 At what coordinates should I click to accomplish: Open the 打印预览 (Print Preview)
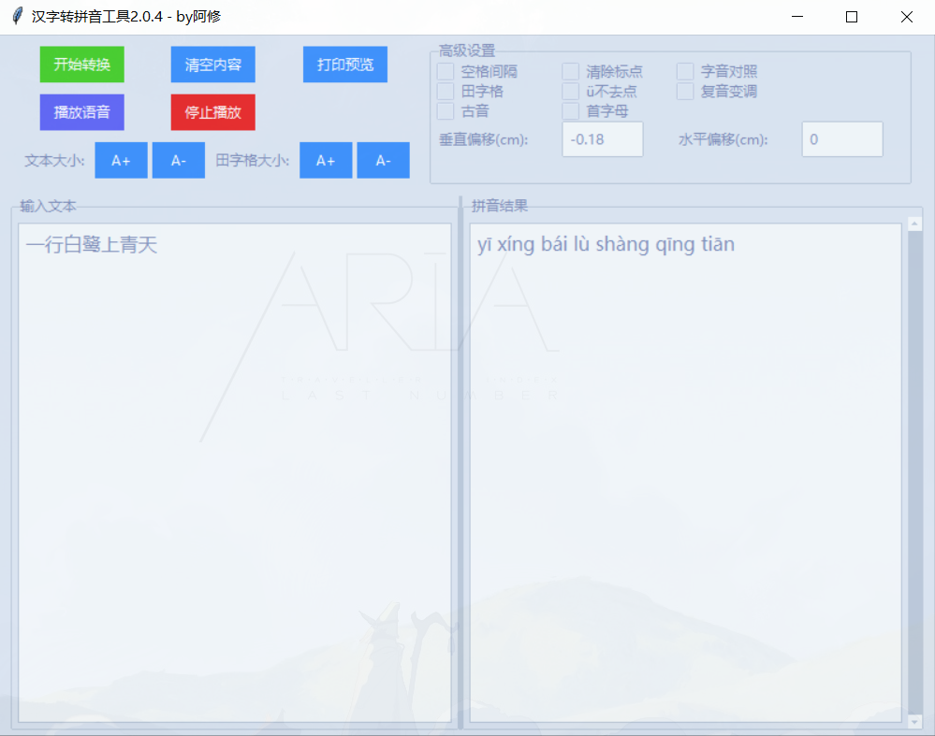344,64
